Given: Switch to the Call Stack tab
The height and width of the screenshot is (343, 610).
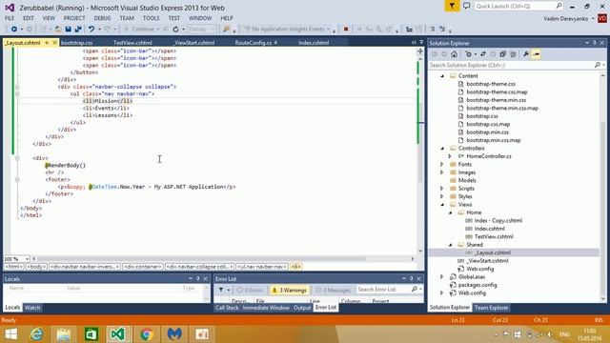Looking at the screenshot, I should (x=227, y=308).
